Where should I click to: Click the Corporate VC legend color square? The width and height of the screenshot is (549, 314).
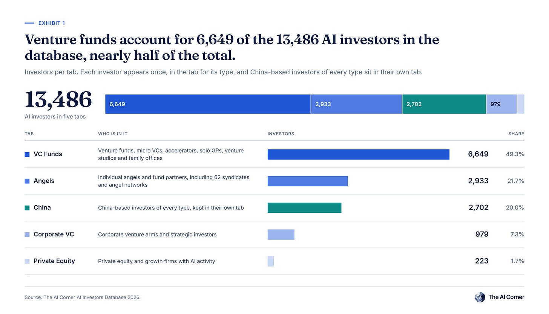point(27,235)
